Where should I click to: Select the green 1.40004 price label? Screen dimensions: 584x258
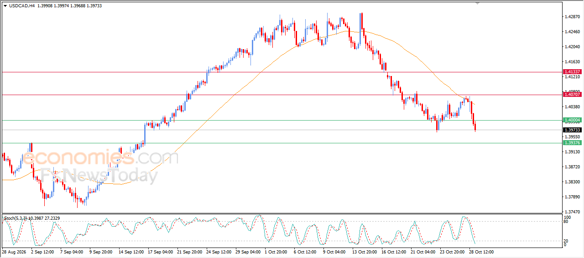click(x=572, y=120)
